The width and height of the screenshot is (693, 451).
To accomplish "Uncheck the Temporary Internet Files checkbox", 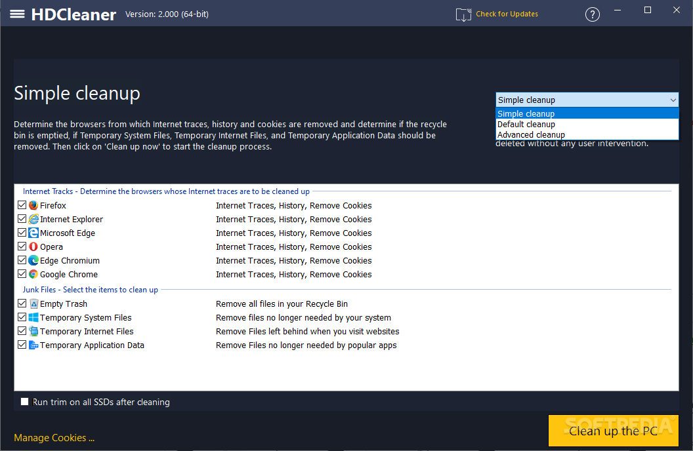I will (x=22, y=330).
